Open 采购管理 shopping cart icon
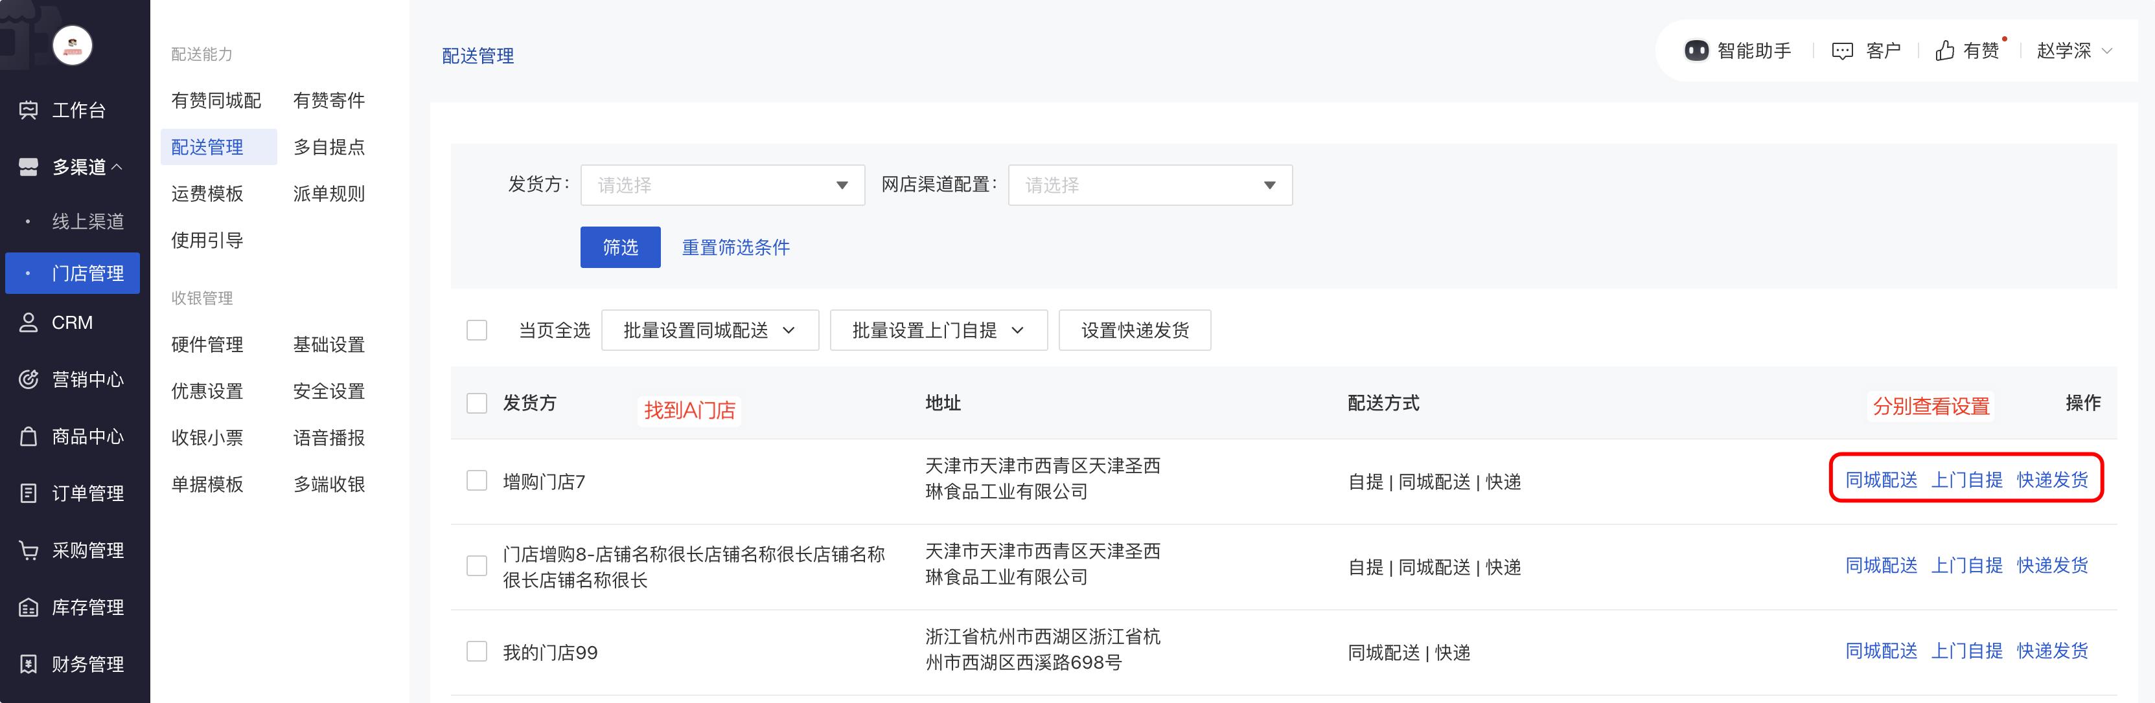 [x=29, y=550]
